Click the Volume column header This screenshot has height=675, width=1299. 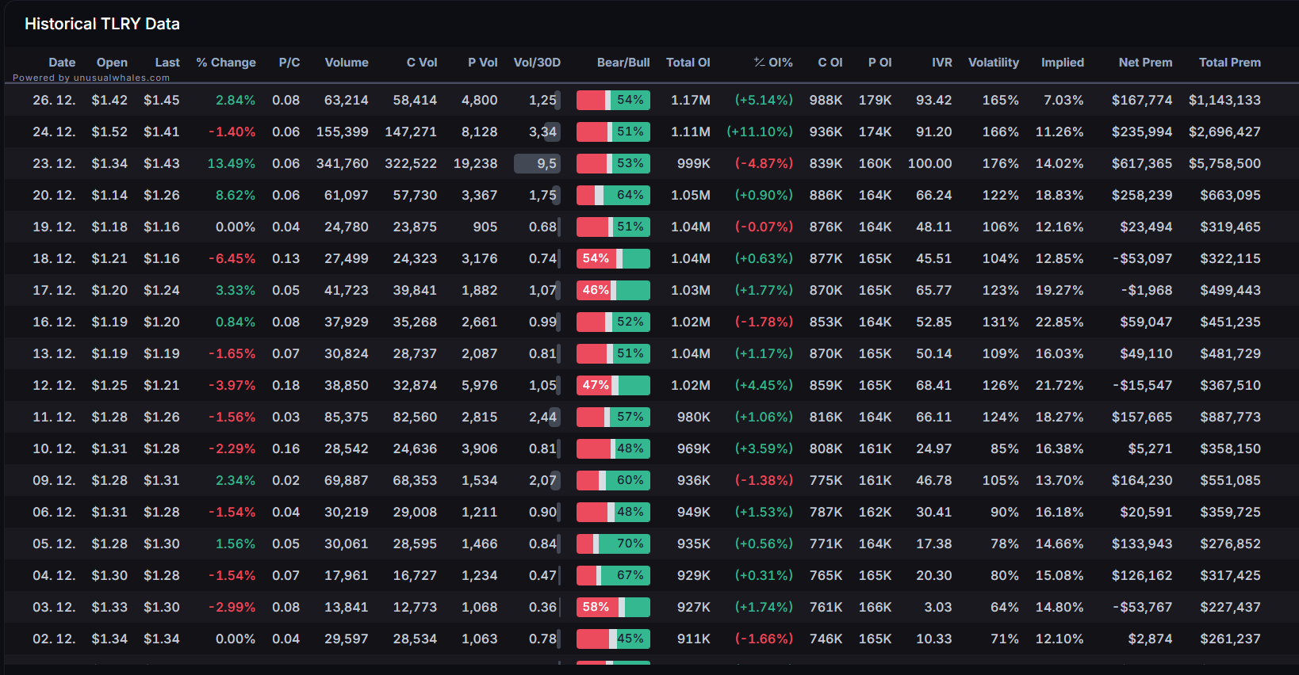tap(347, 63)
